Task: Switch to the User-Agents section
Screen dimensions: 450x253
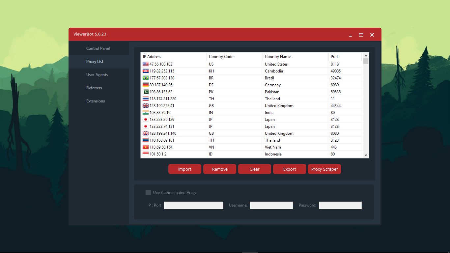Action: pos(97,75)
